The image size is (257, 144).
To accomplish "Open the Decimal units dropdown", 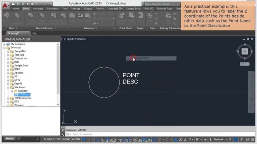I will 220,140.
